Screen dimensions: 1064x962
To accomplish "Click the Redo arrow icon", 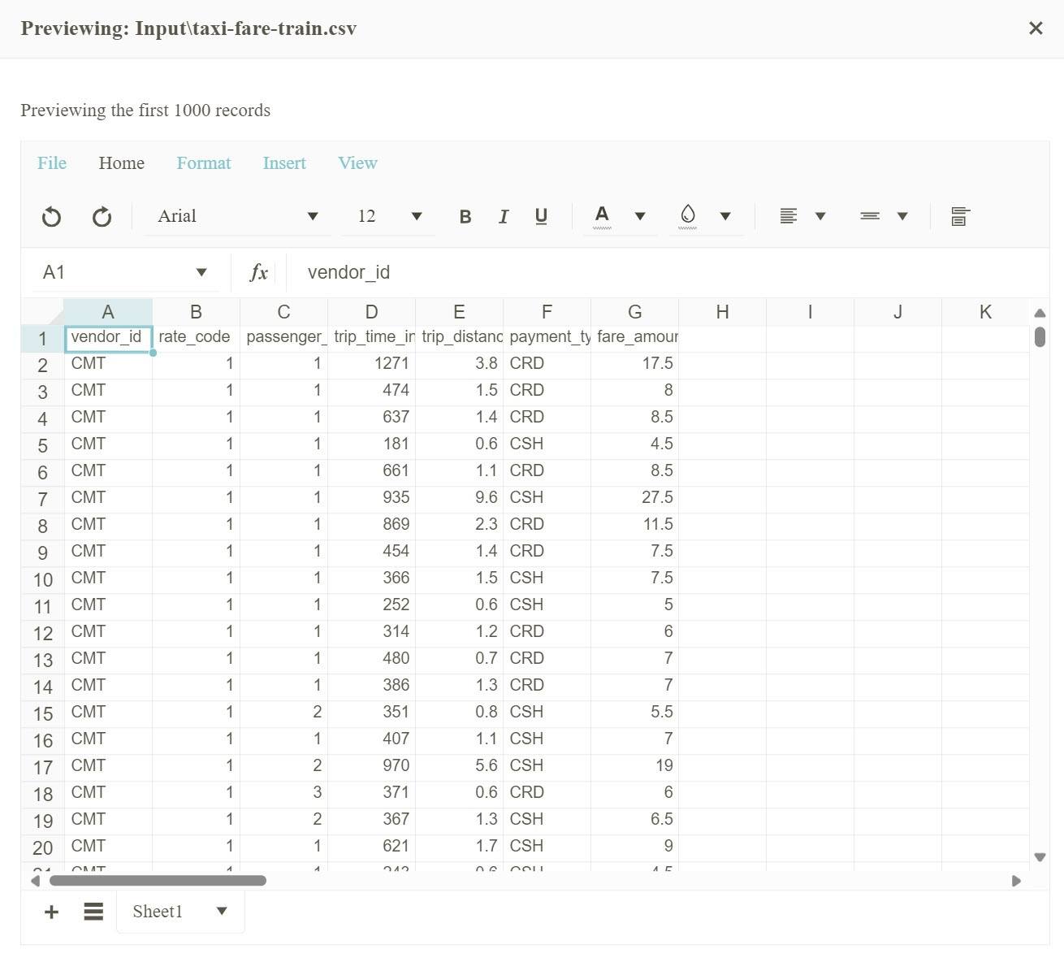I will click(102, 217).
